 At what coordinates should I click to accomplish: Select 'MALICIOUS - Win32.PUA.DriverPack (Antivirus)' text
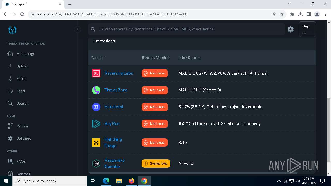point(223,73)
